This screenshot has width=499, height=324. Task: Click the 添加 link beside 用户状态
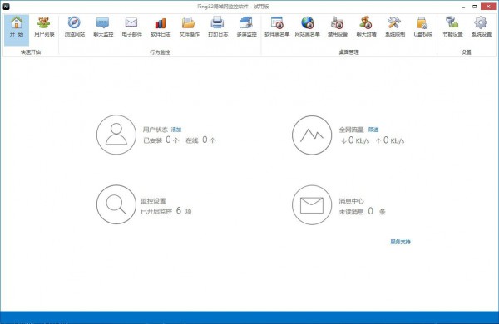[x=176, y=130]
